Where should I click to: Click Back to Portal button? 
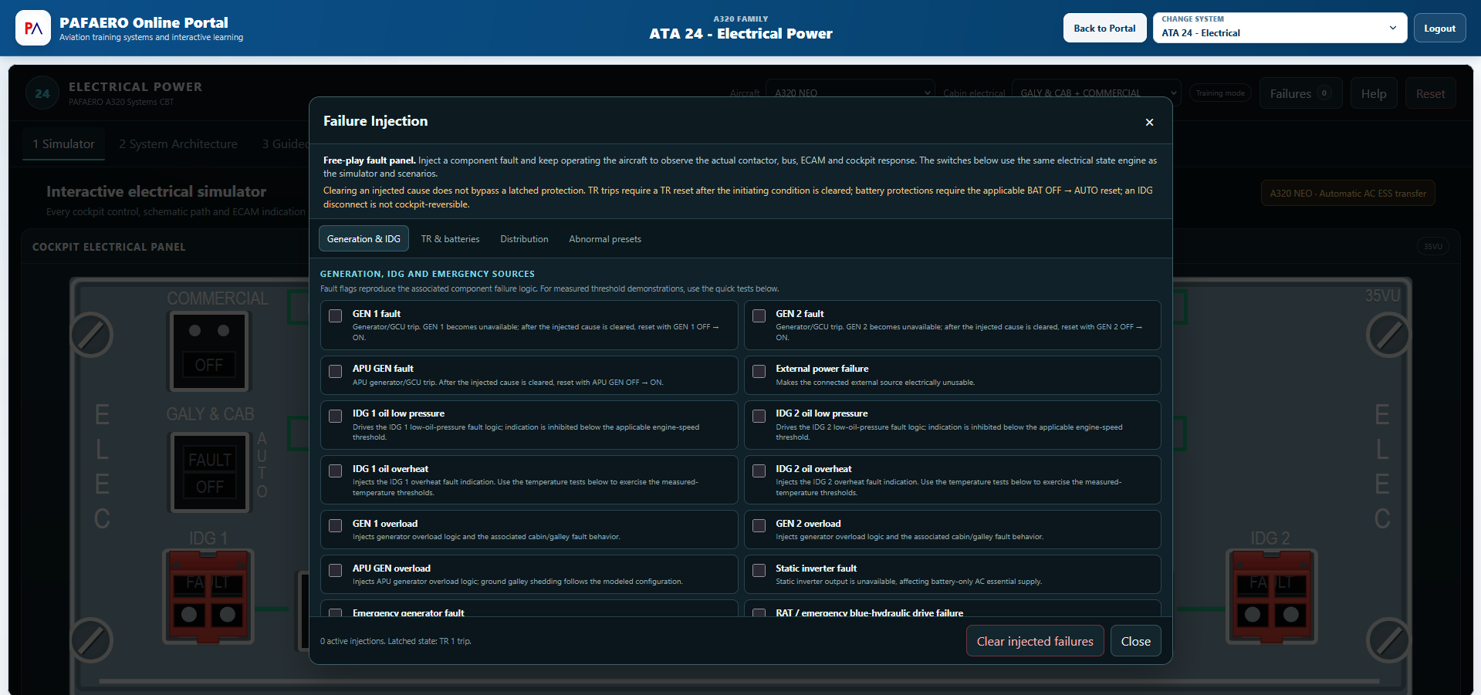1104,28
